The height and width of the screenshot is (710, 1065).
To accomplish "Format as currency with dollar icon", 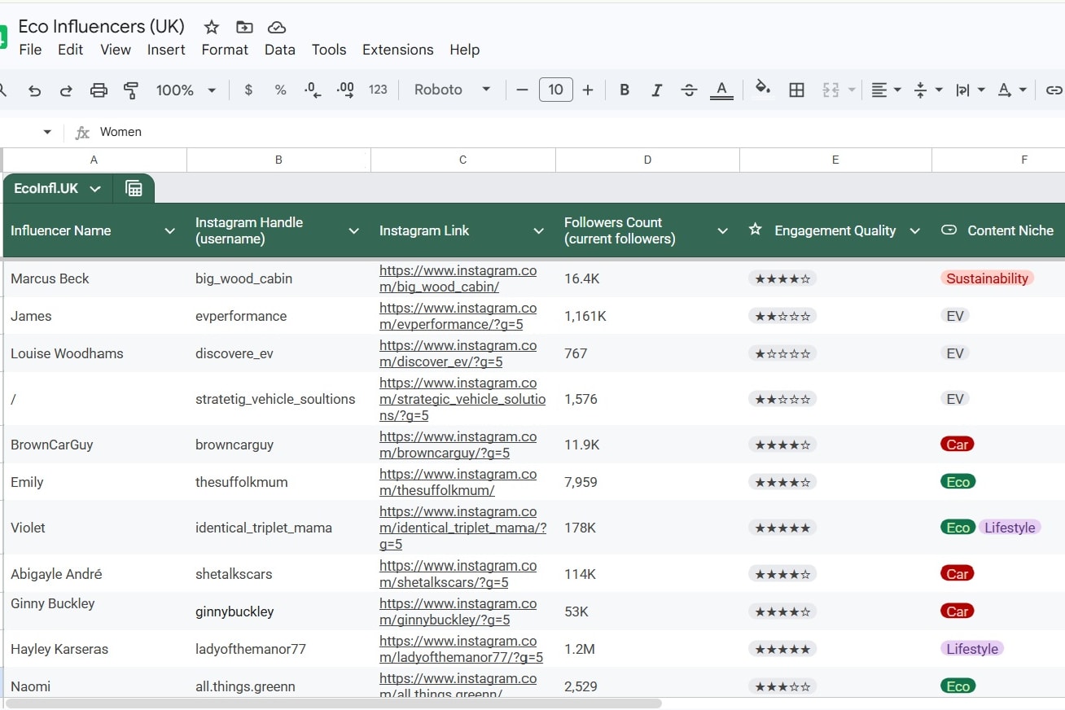I will 248,90.
